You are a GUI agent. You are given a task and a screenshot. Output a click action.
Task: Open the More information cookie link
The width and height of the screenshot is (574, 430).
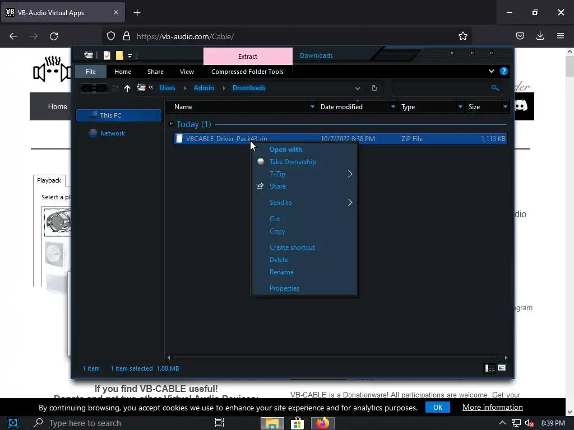pos(492,408)
